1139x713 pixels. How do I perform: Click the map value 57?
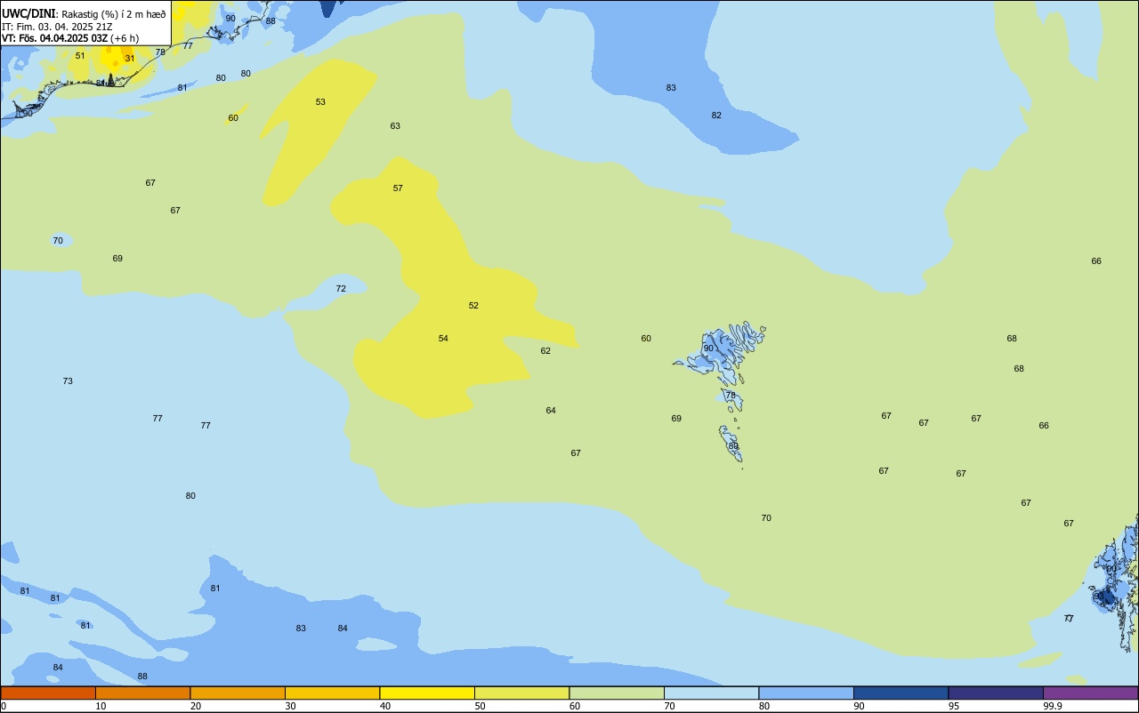(x=398, y=188)
